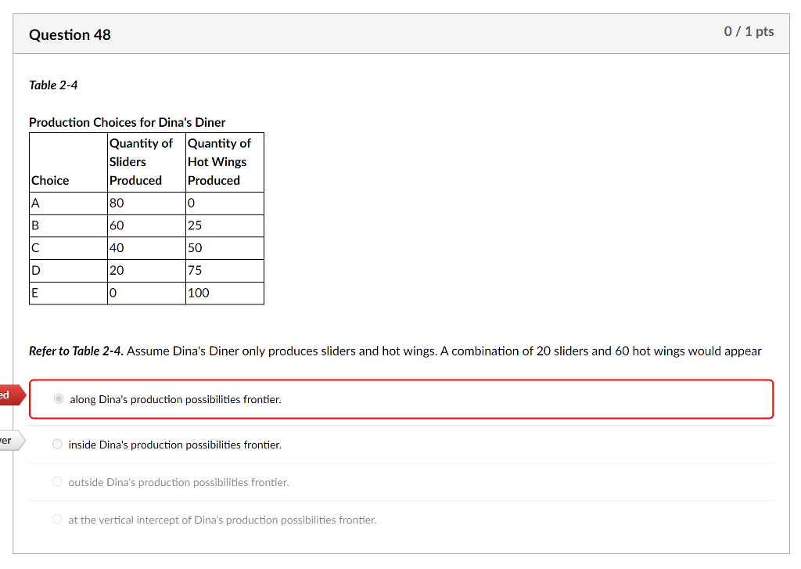
Task: Click the sliders cell showing 60
Action: pyautogui.click(x=146, y=225)
